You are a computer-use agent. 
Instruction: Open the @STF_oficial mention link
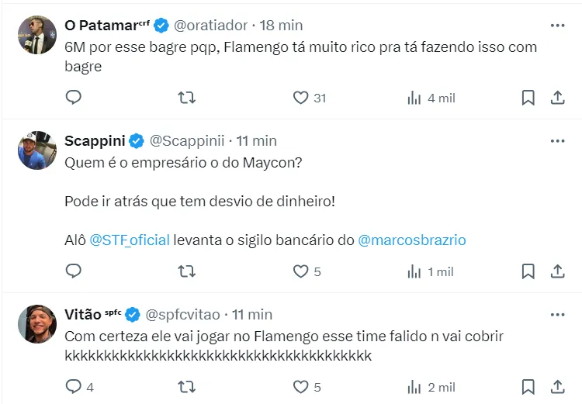[130, 240]
